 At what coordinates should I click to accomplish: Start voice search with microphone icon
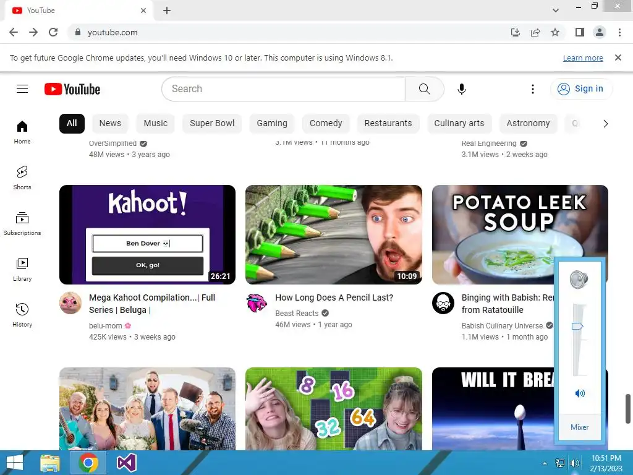462,89
